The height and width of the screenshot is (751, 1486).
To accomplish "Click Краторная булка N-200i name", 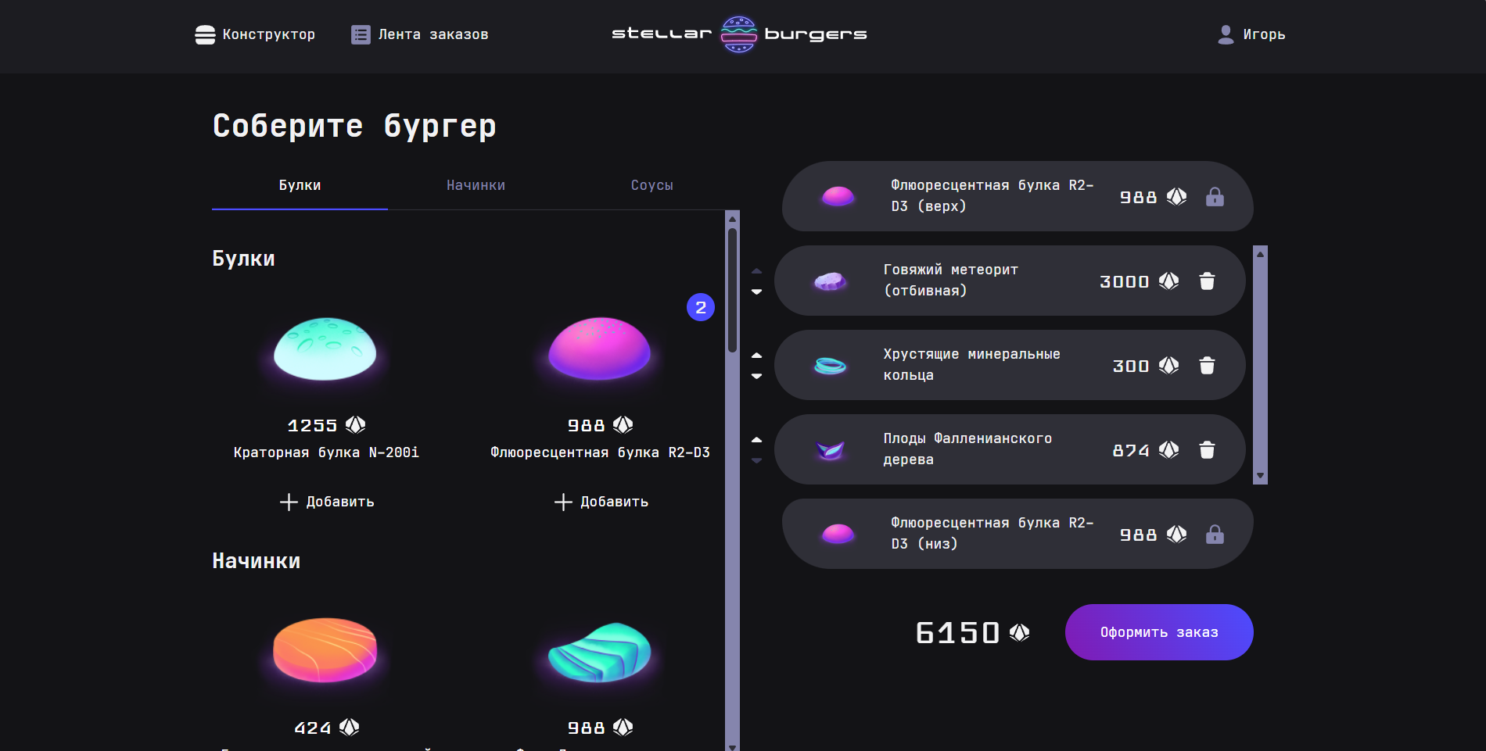I will tap(327, 452).
